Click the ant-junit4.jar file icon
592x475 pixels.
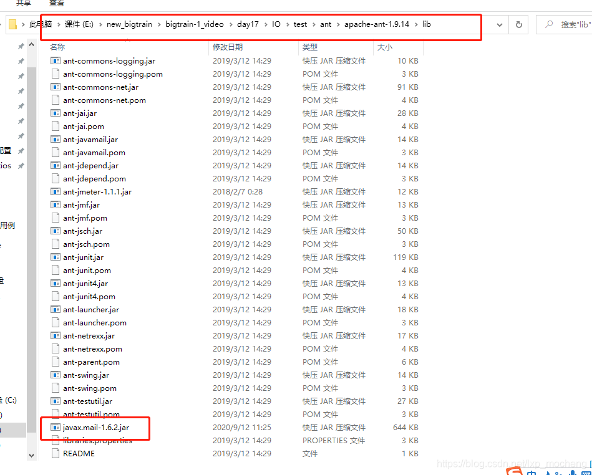click(x=56, y=284)
